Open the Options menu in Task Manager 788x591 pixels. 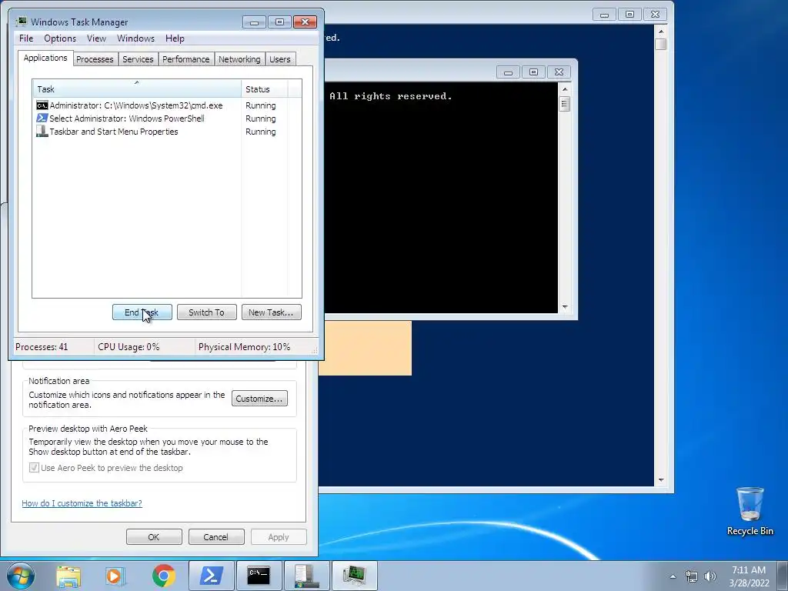click(60, 38)
